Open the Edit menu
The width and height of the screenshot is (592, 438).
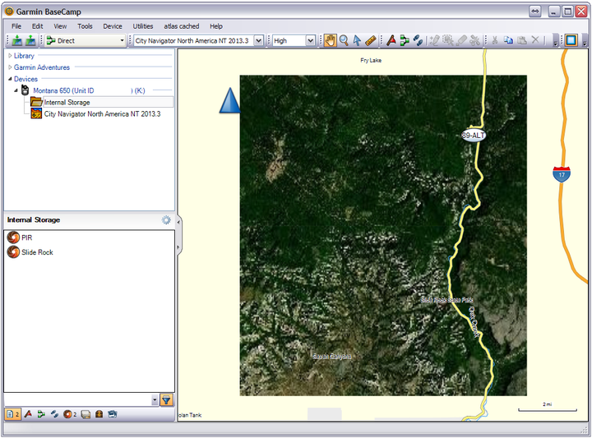click(x=37, y=26)
